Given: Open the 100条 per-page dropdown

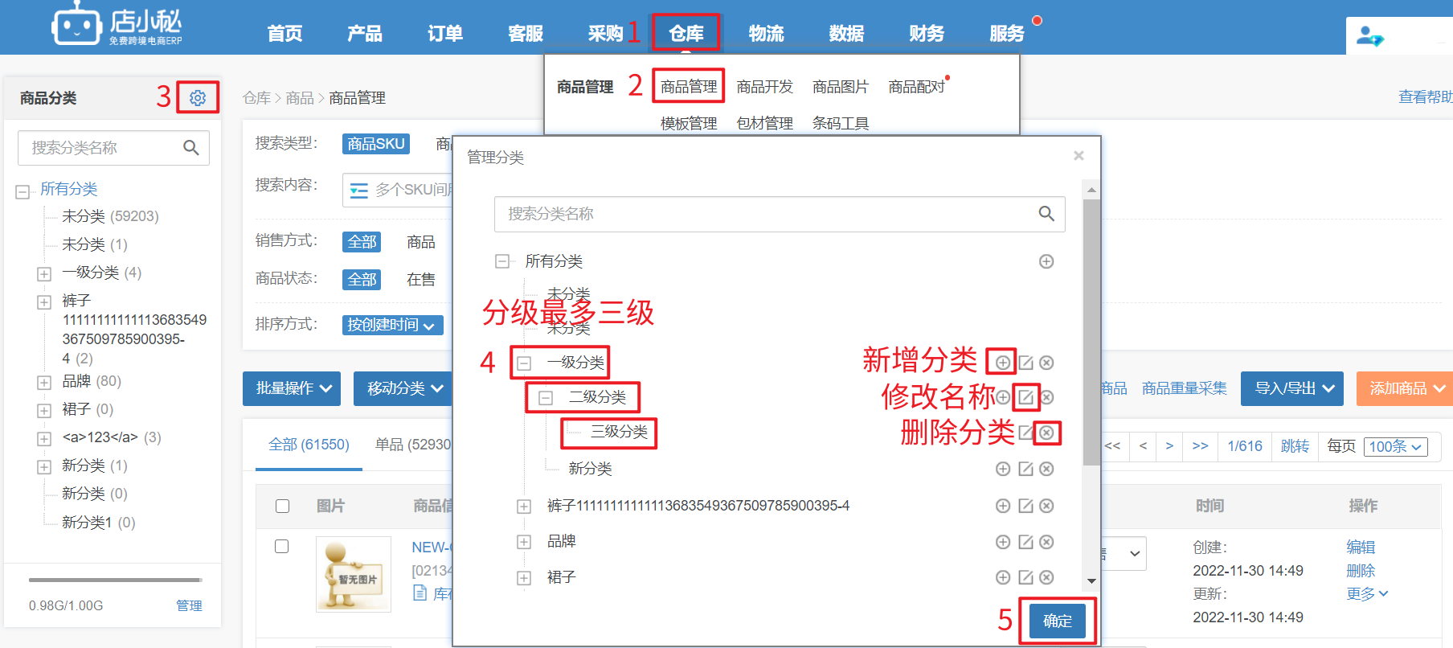Looking at the screenshot, I should tap(1395, 447).
